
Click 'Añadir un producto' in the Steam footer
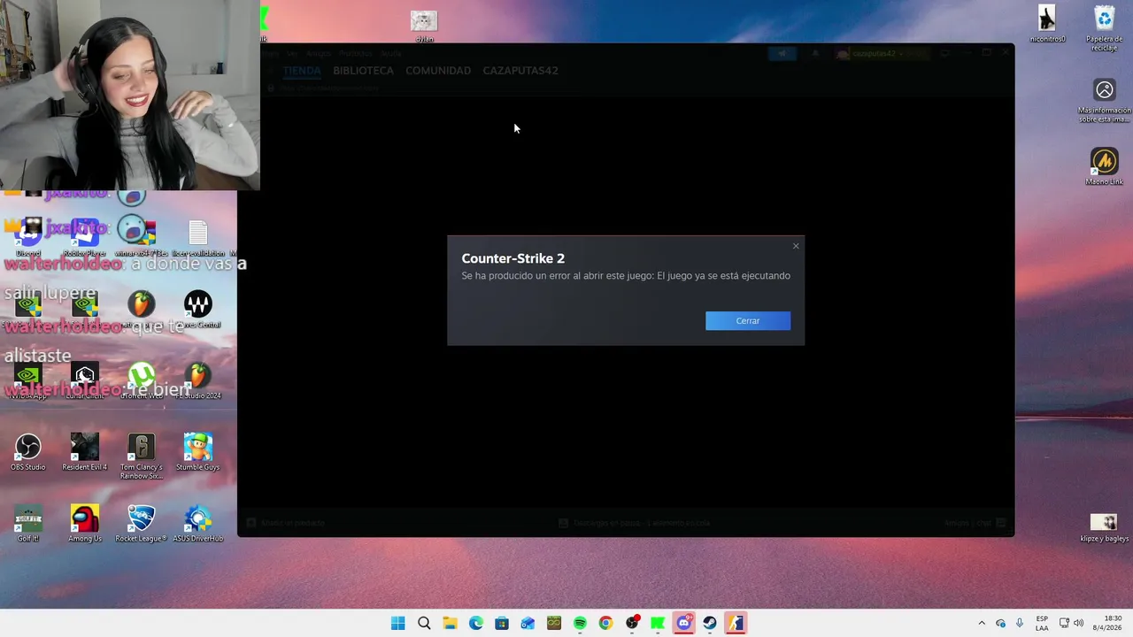(x=286, y=523)
